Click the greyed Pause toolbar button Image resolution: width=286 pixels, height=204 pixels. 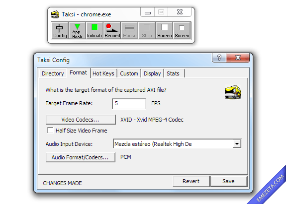[129, 30]
